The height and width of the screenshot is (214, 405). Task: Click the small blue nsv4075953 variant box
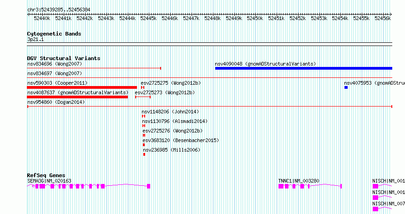point(346,87)
